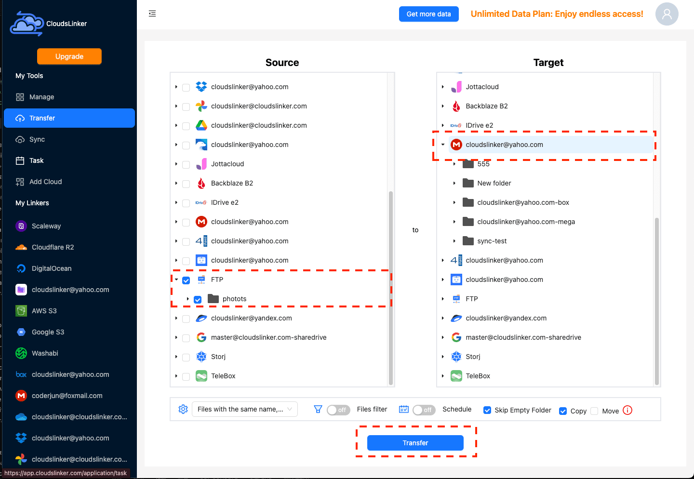Expand TeleBox in the Target list
694x479 pixels.
coord(443,376)
